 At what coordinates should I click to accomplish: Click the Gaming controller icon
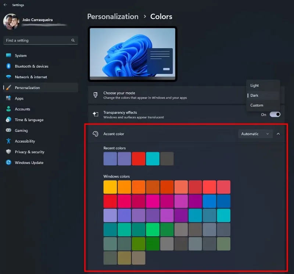click(x=8, y=130)
